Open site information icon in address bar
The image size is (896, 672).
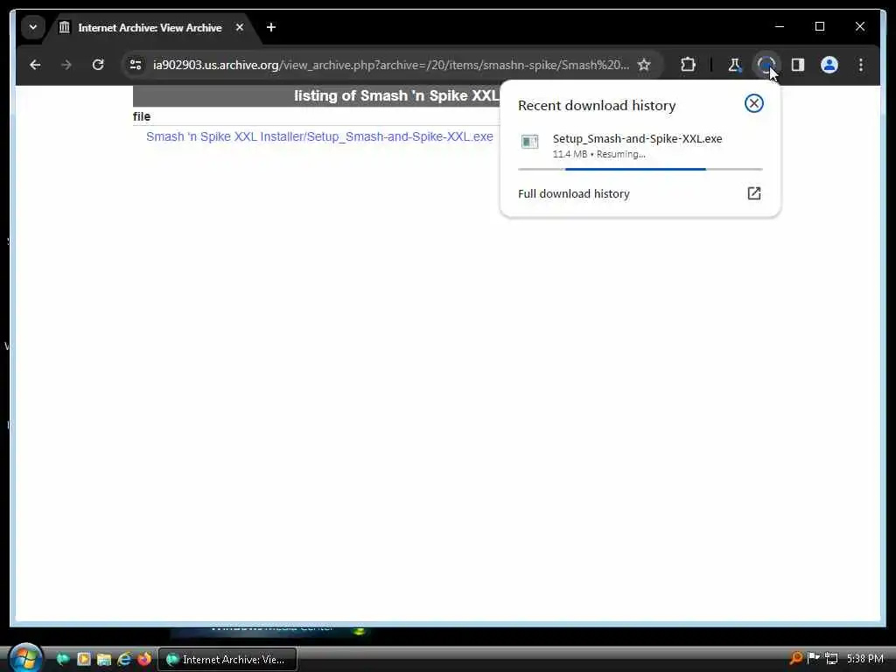click(136, 65)
